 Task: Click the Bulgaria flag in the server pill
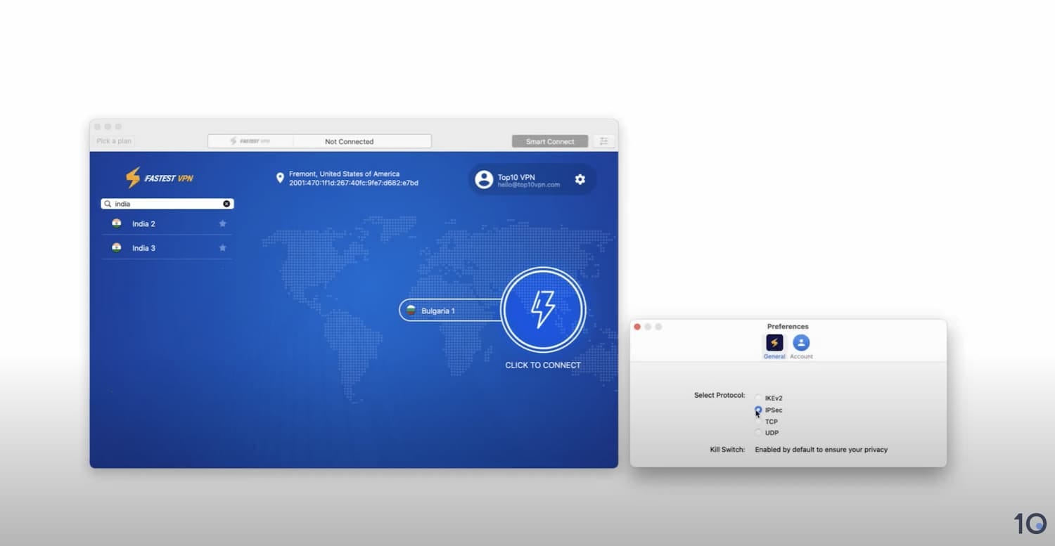(x=411, y=311)
